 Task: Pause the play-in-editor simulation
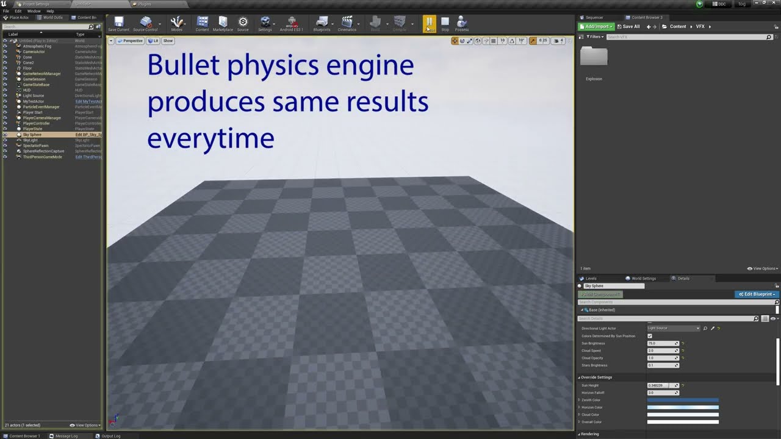[x=430, y=24]
